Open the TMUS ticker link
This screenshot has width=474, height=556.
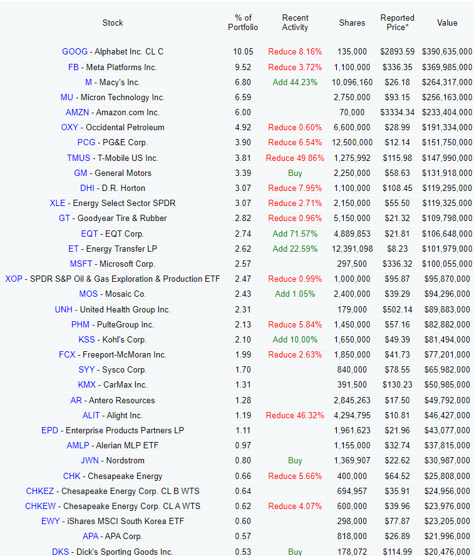point(79,158)
